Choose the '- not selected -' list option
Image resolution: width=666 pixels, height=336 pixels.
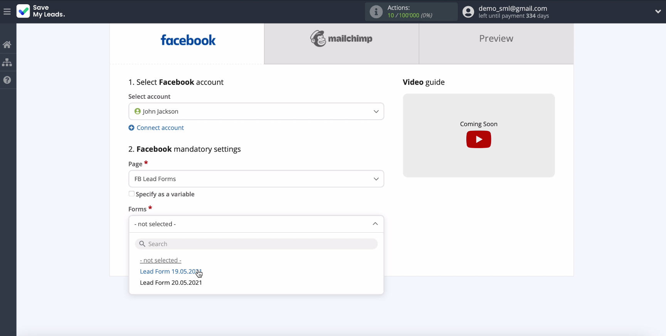pos(160,260)
